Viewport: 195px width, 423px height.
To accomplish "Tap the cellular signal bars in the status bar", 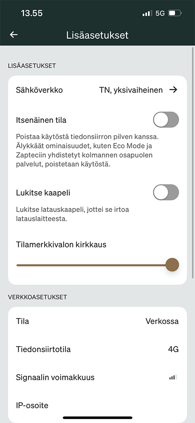I will [147, 13].
